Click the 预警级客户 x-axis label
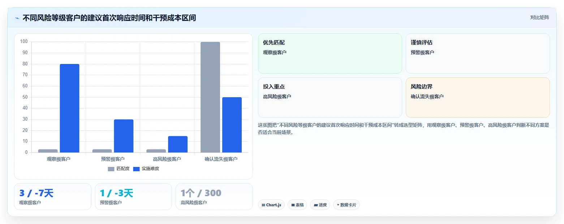 tap(113, 159)
